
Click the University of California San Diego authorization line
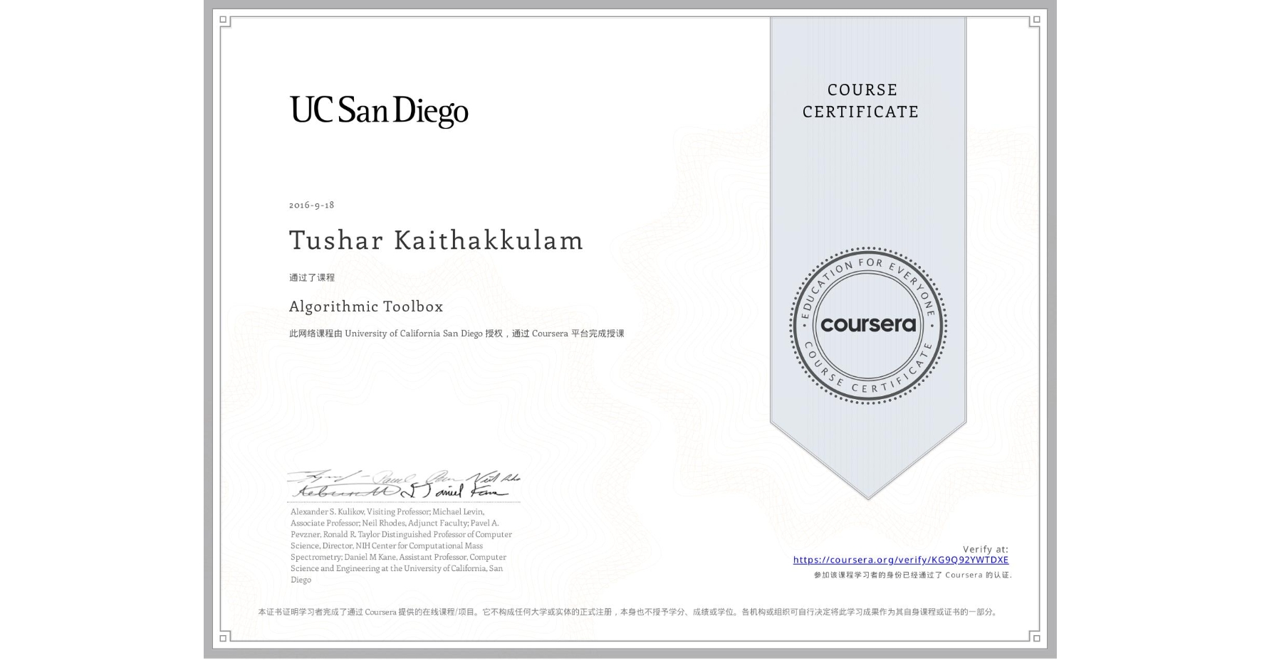coord(457,334)
